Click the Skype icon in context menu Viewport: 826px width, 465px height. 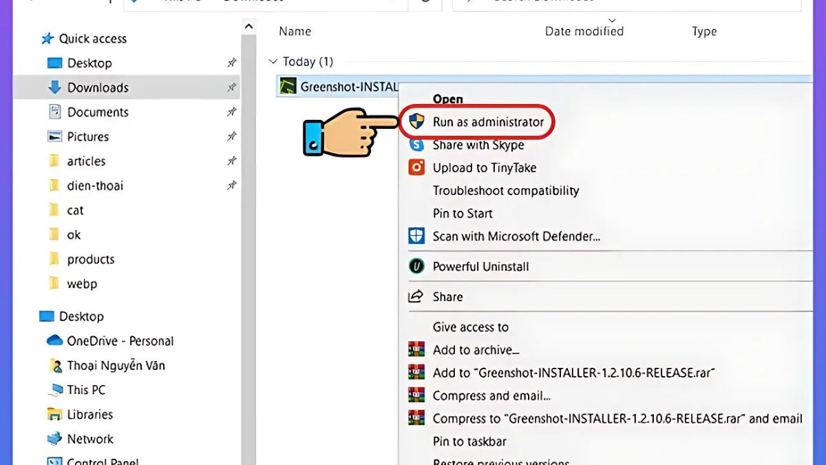click(x=416, y=145)
